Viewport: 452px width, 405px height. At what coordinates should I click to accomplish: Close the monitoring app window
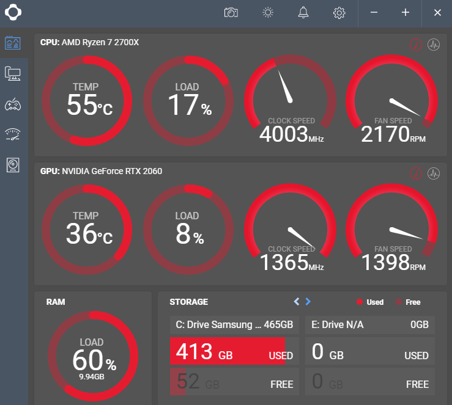(x=437, y=13)
